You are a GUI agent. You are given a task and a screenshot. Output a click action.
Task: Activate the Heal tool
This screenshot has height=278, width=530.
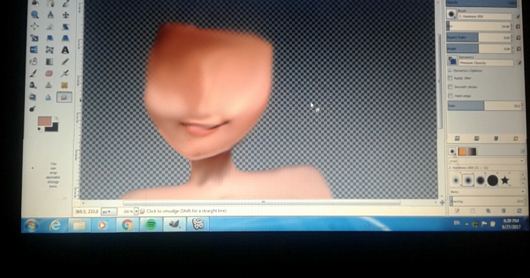(65, 86)
